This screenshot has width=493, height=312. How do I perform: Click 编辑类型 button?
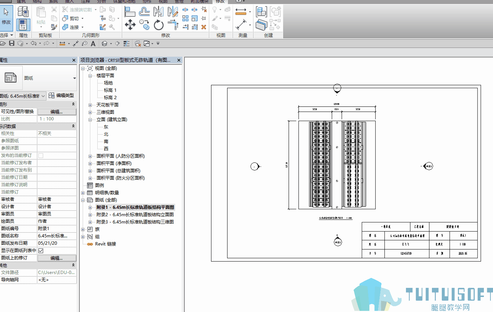[61, 95]
